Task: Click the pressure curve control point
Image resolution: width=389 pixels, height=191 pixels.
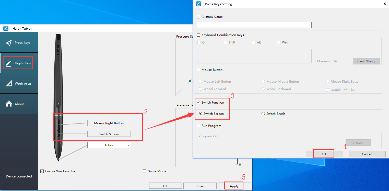Action: coord(190,81)
